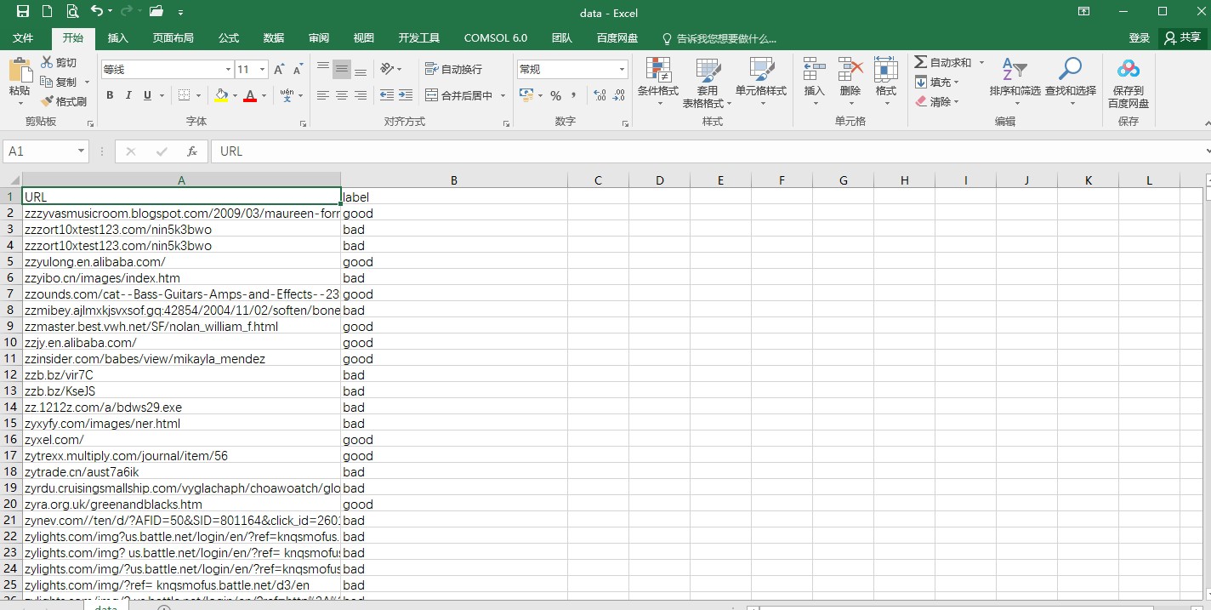Switch to the Formulas (公式) tab

(x=228, y=38)
